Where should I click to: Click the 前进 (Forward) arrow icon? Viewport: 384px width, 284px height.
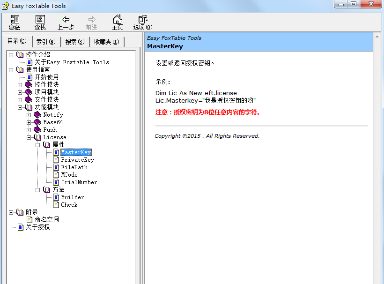[92, 19]
